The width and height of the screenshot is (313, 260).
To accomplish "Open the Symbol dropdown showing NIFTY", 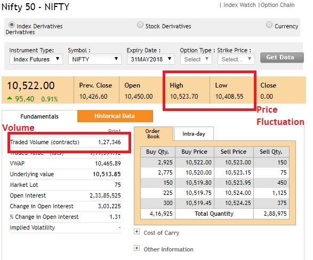I will tap(95, 59).
